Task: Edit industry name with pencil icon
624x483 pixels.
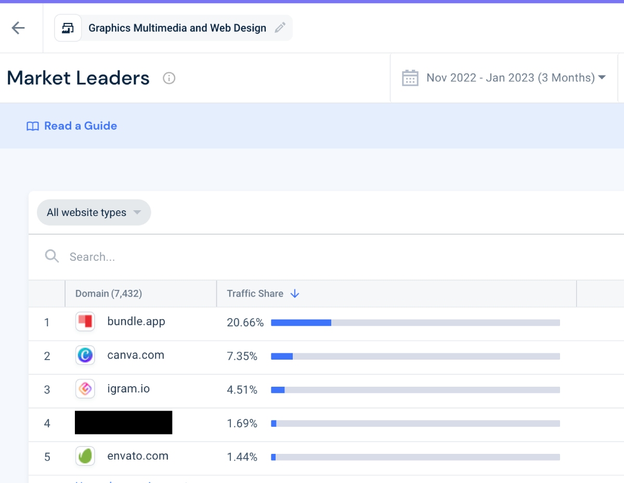Action: (280, 28)
